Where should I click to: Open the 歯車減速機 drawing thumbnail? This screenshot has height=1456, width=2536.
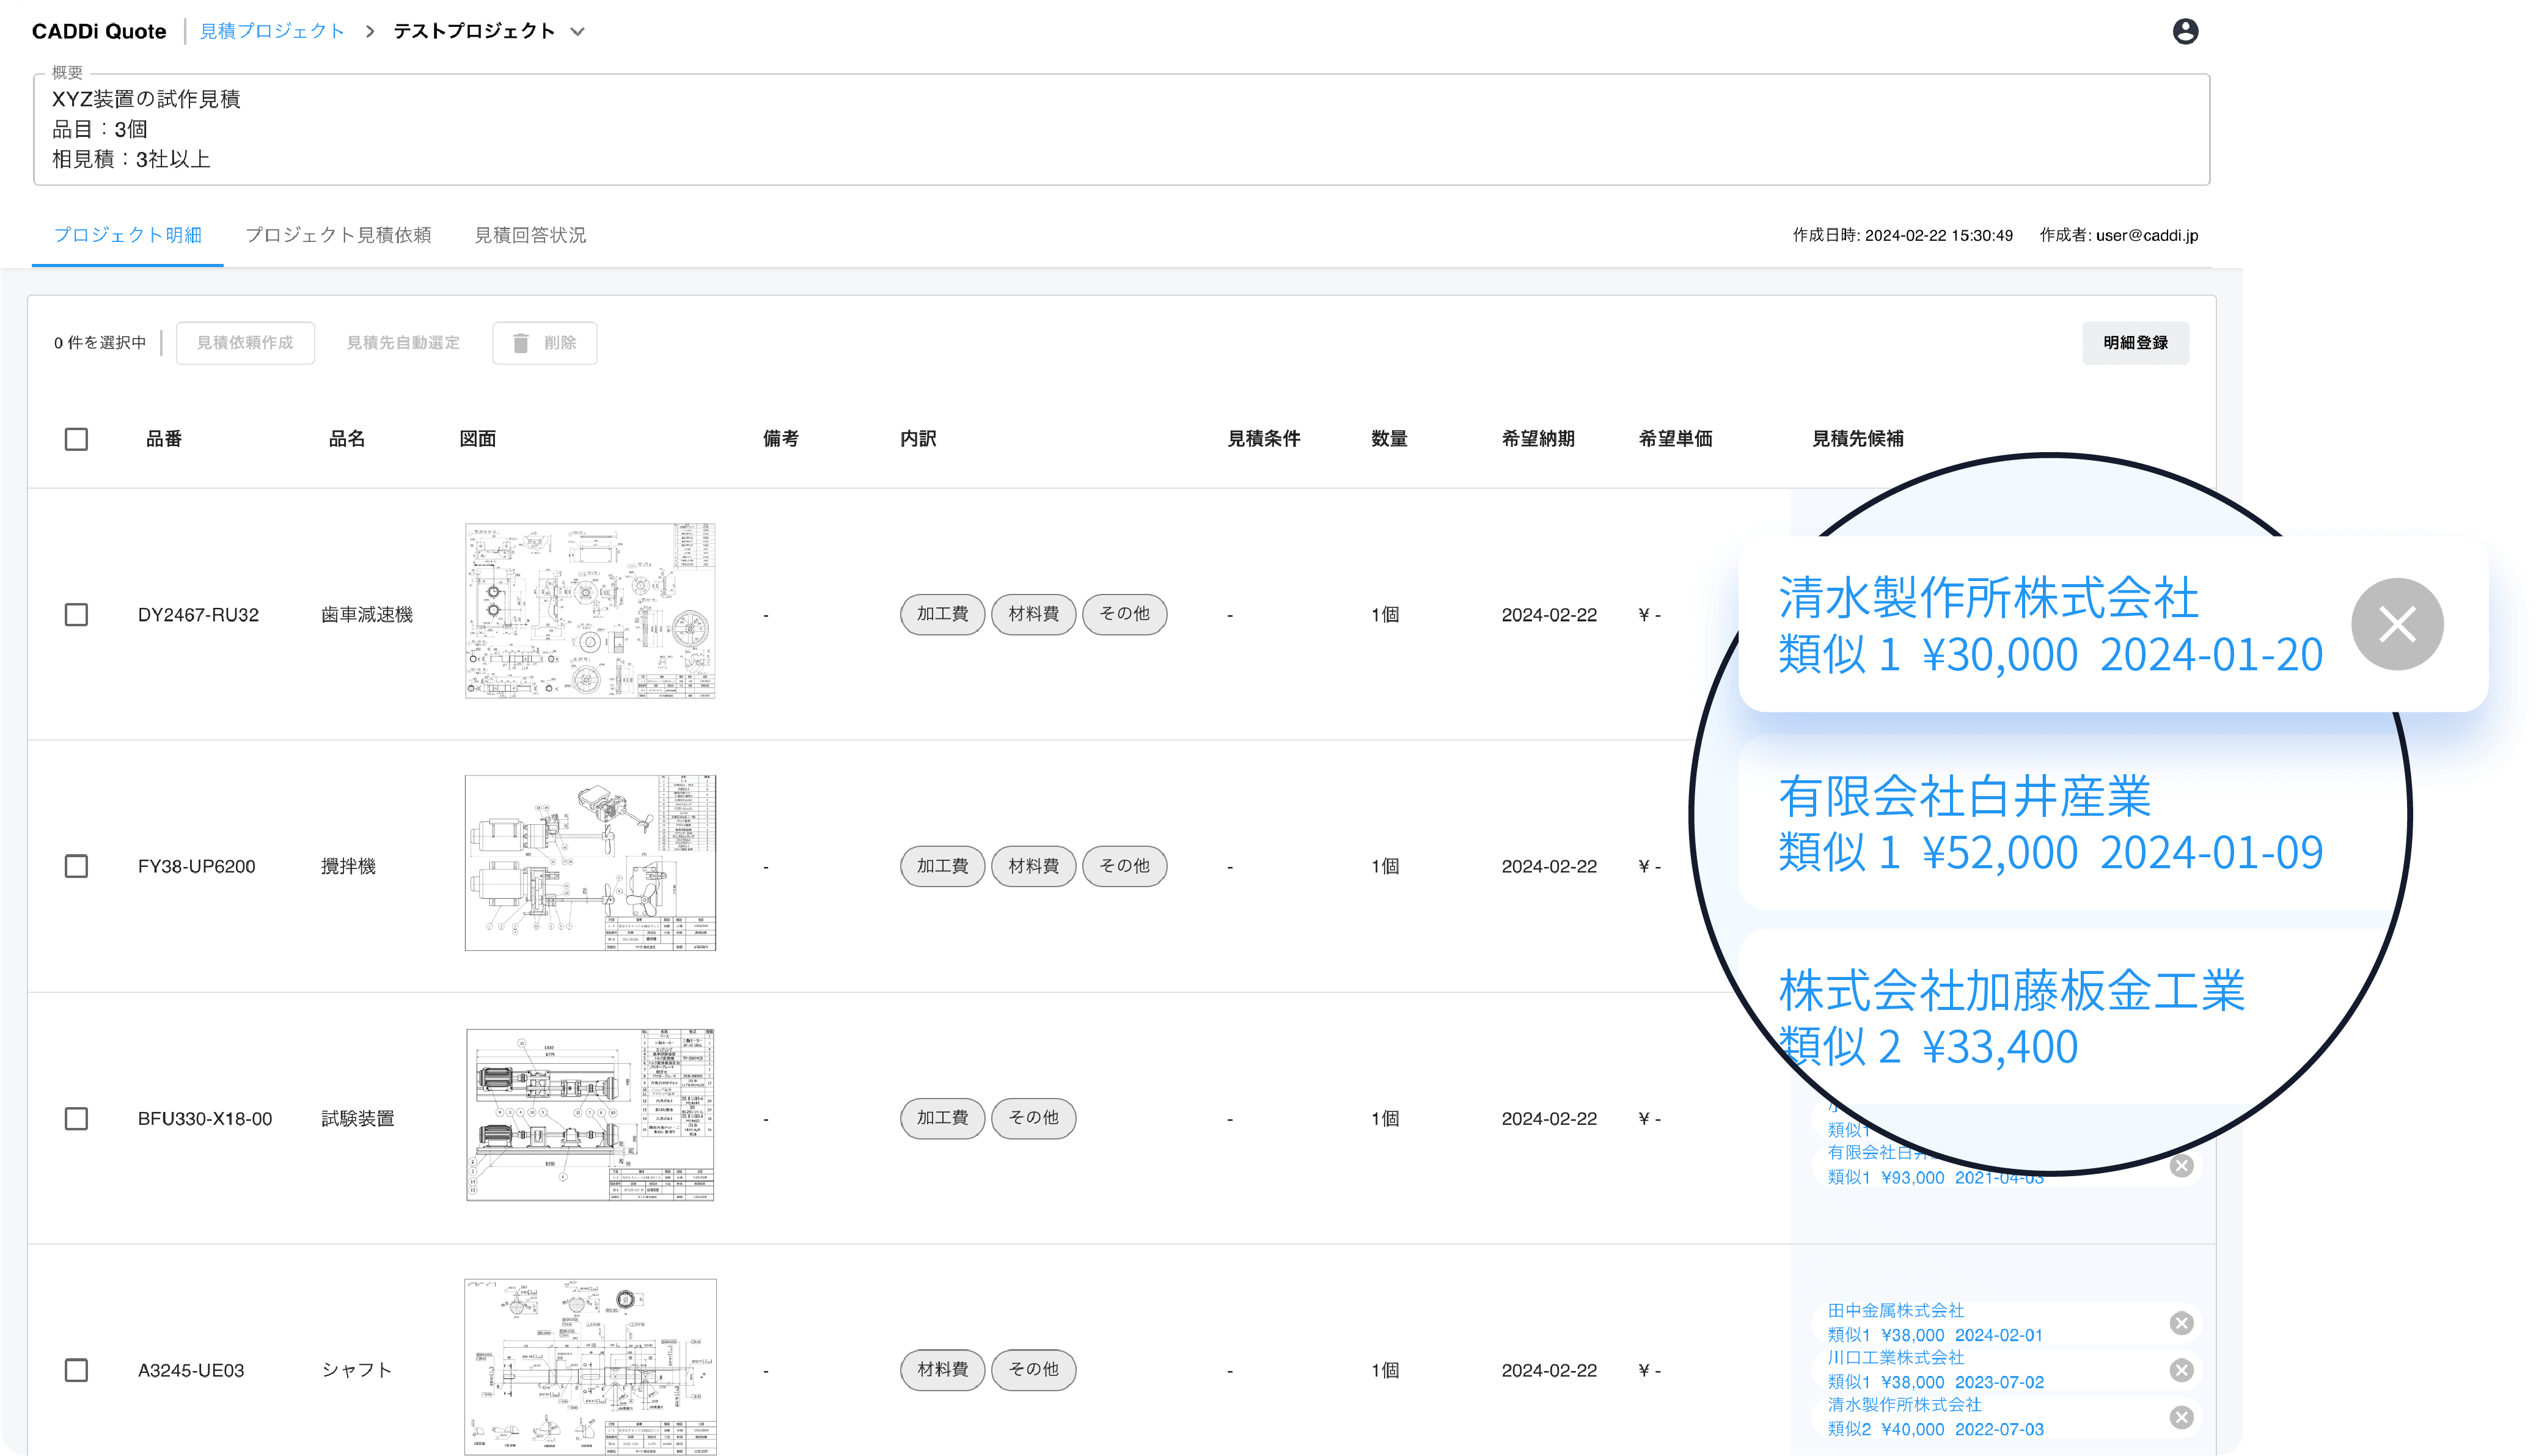pyautogui.click(x=590, y=610)
